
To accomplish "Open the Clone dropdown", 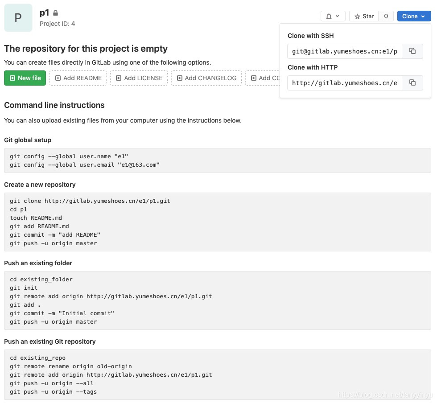I will [x=414, y=16].
